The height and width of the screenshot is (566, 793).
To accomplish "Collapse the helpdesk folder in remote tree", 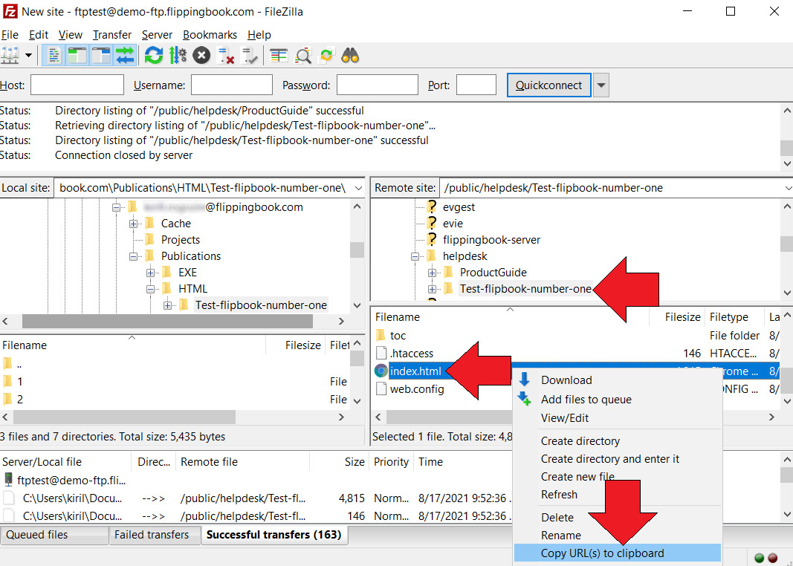I will [415, 256].
